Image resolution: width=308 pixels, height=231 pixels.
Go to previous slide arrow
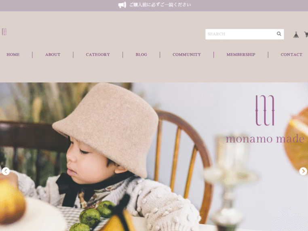click(x=6, y=171)
